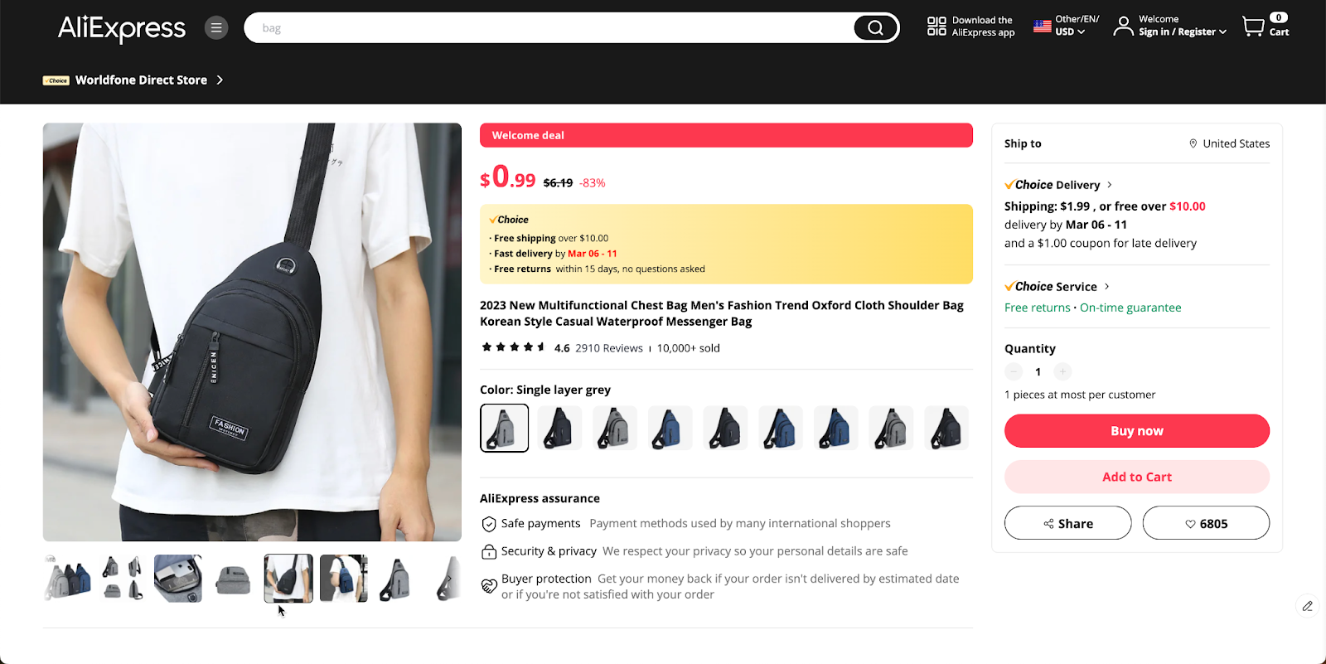Expand the Choice Delivery details chevron

click(1109, 184)
